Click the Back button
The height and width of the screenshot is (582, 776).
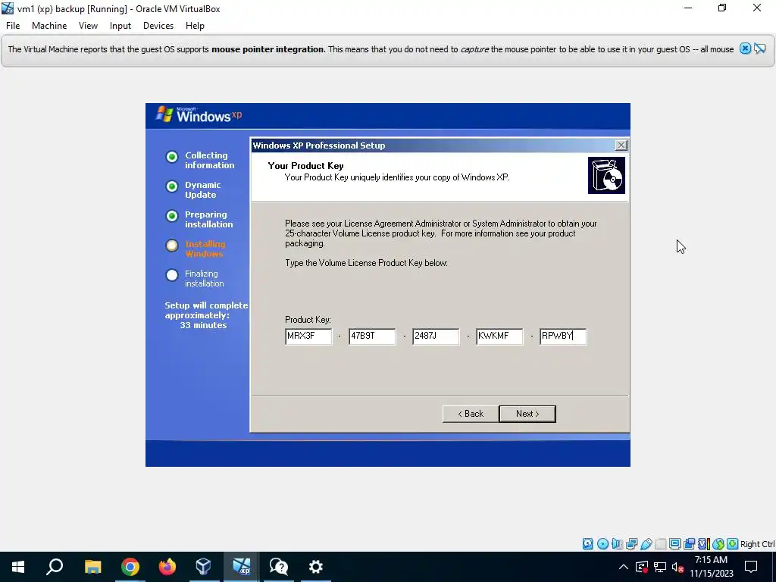tap(470, 414)
